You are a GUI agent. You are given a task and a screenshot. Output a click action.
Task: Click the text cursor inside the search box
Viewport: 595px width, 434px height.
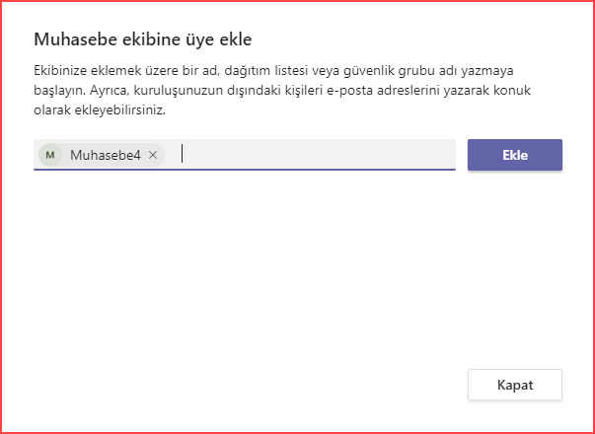click(x=183, y=154)
